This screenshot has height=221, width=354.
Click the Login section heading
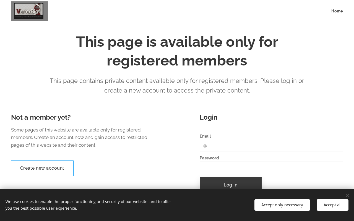(x=209, y=117)
